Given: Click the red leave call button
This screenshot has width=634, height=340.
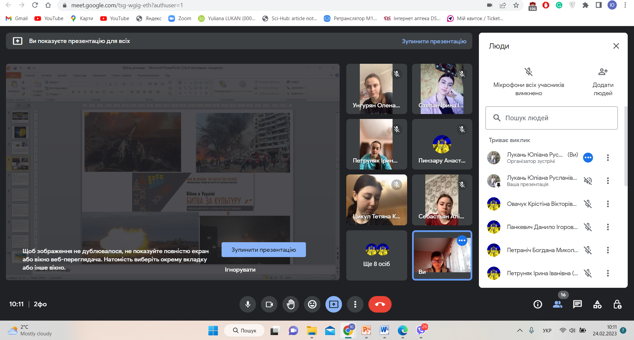Looking at the screenshot, I should pos(380,304).
